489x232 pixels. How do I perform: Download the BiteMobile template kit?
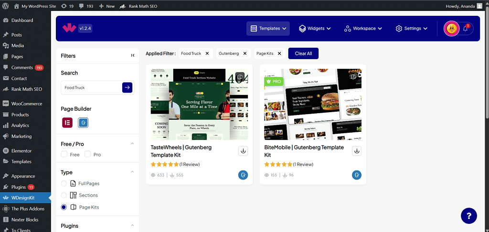point(357,151)
